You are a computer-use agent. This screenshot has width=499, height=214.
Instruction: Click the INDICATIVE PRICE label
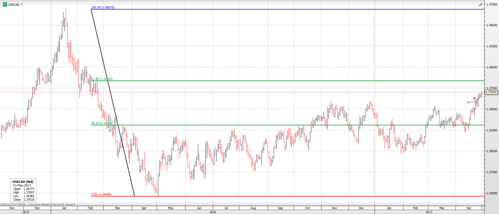point(13,203)
